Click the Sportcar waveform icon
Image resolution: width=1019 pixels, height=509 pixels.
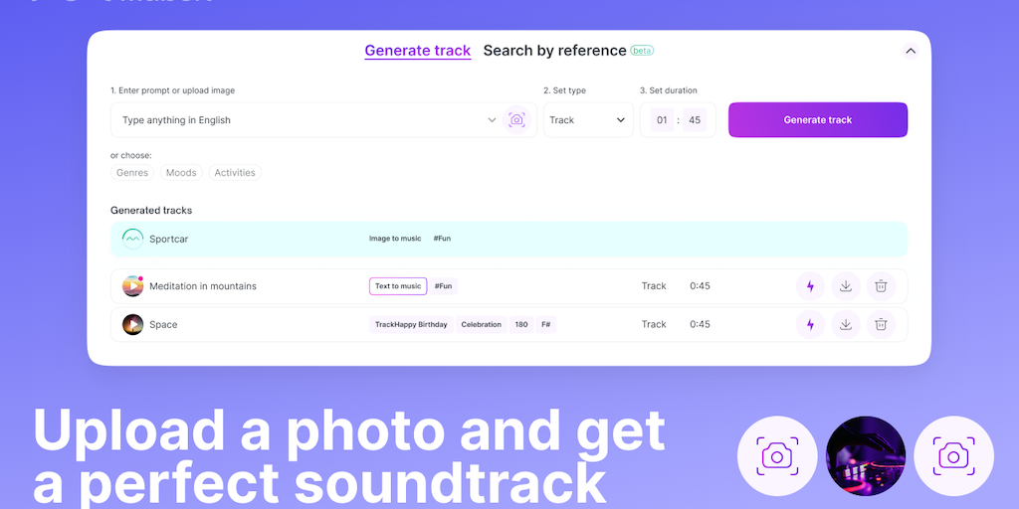click(x=132, y=239)
